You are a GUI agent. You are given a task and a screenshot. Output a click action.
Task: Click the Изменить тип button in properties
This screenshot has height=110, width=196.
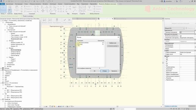click(190, 28)
